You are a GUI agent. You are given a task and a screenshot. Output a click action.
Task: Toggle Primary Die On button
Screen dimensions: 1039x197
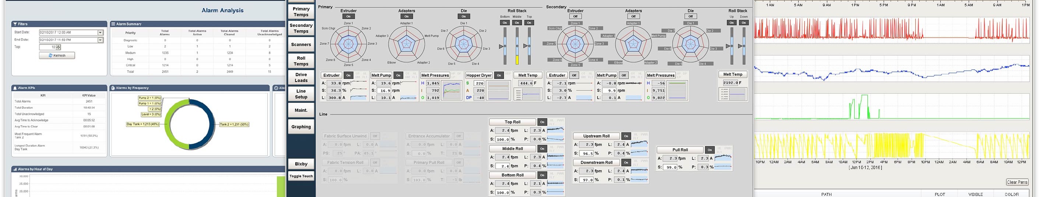coord(464,17)
